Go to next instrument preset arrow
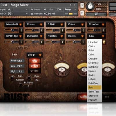Image resolution: width=116 pixels, height=116 pixels. pyautogui.click(x=75, y=5)
